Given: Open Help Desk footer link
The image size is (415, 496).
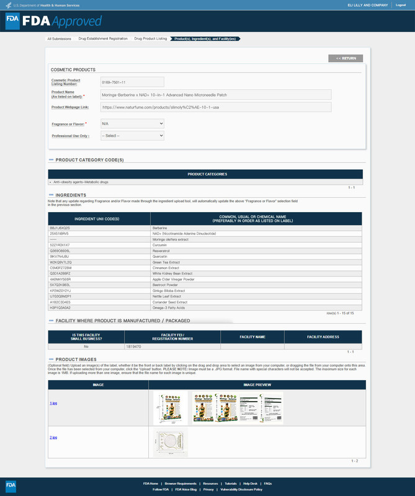Looking at the screenshot, I should 251,484.
